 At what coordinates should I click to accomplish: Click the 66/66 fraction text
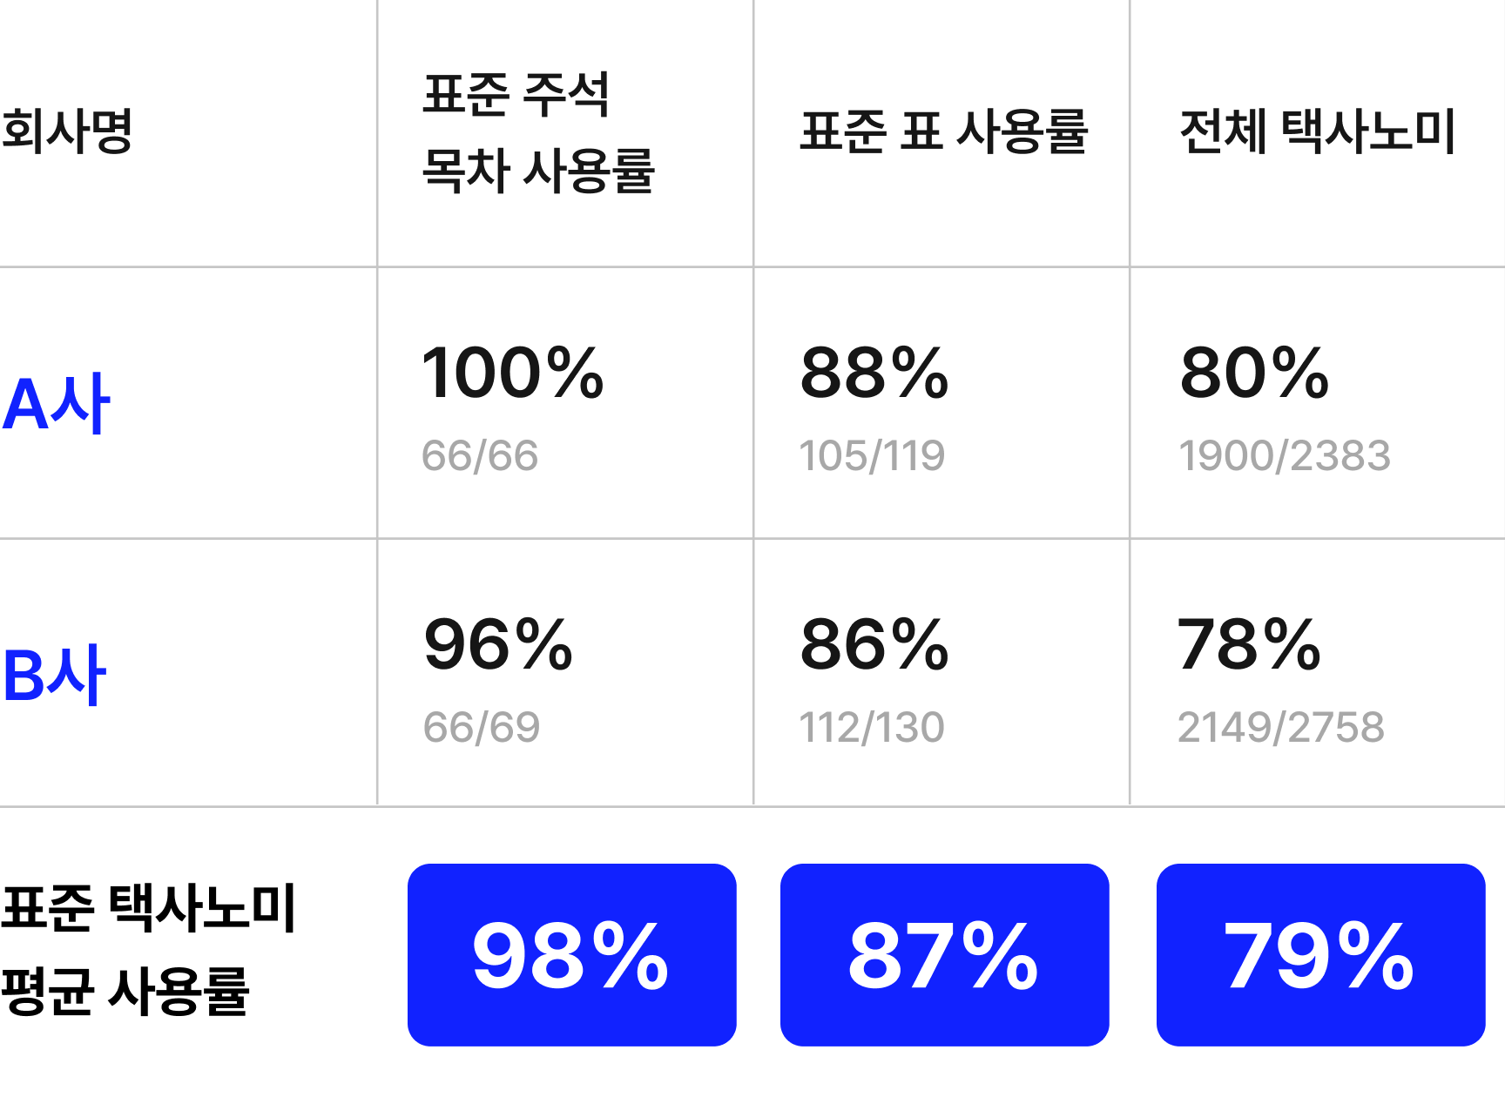click(x=480, y=455)
